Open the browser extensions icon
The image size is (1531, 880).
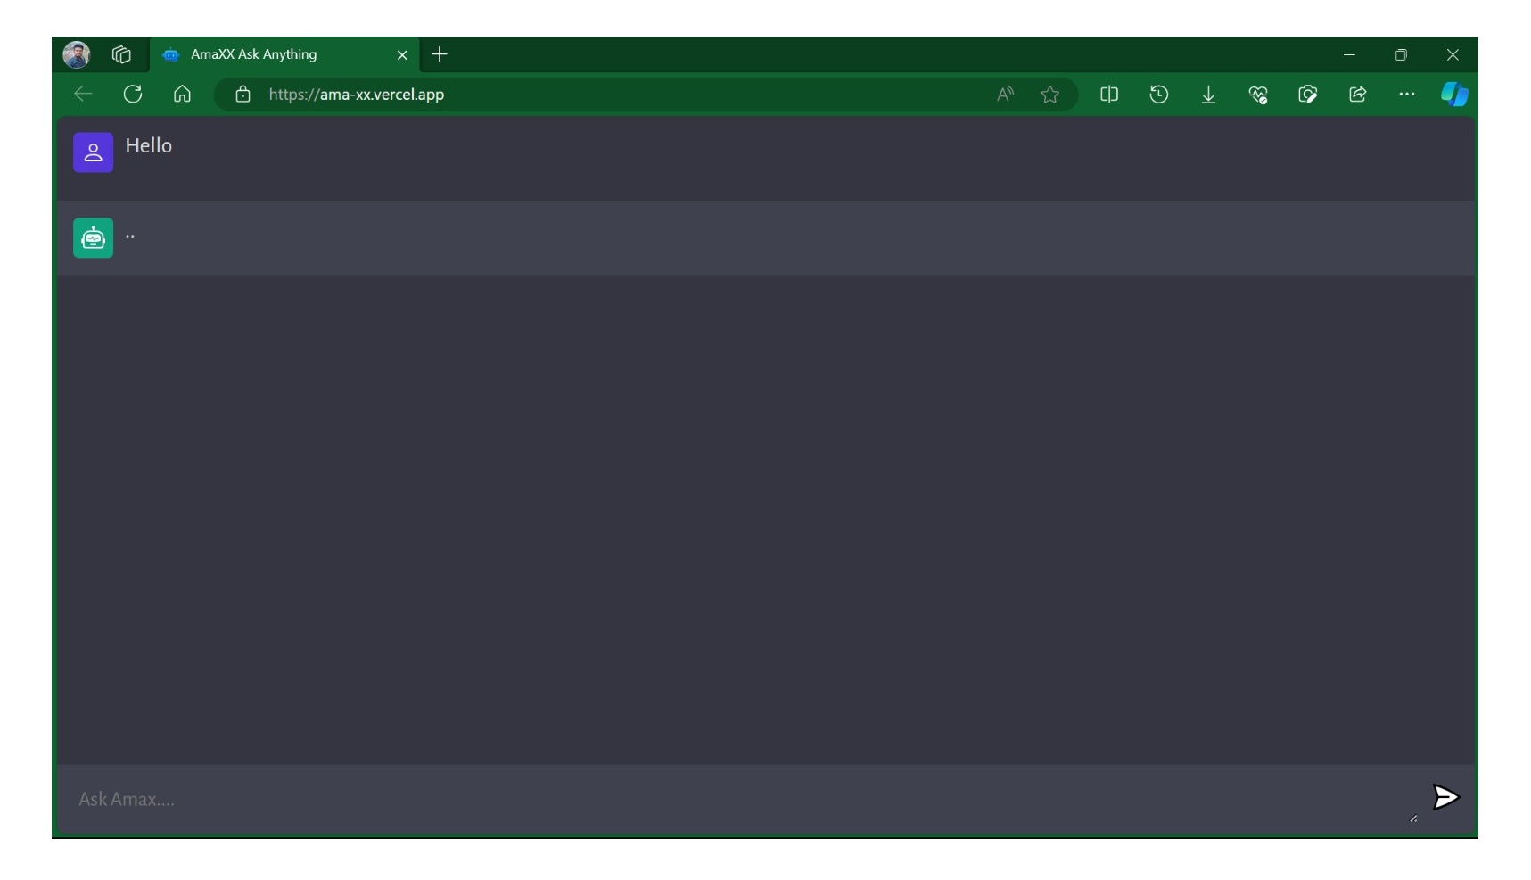coord(1308,94)
